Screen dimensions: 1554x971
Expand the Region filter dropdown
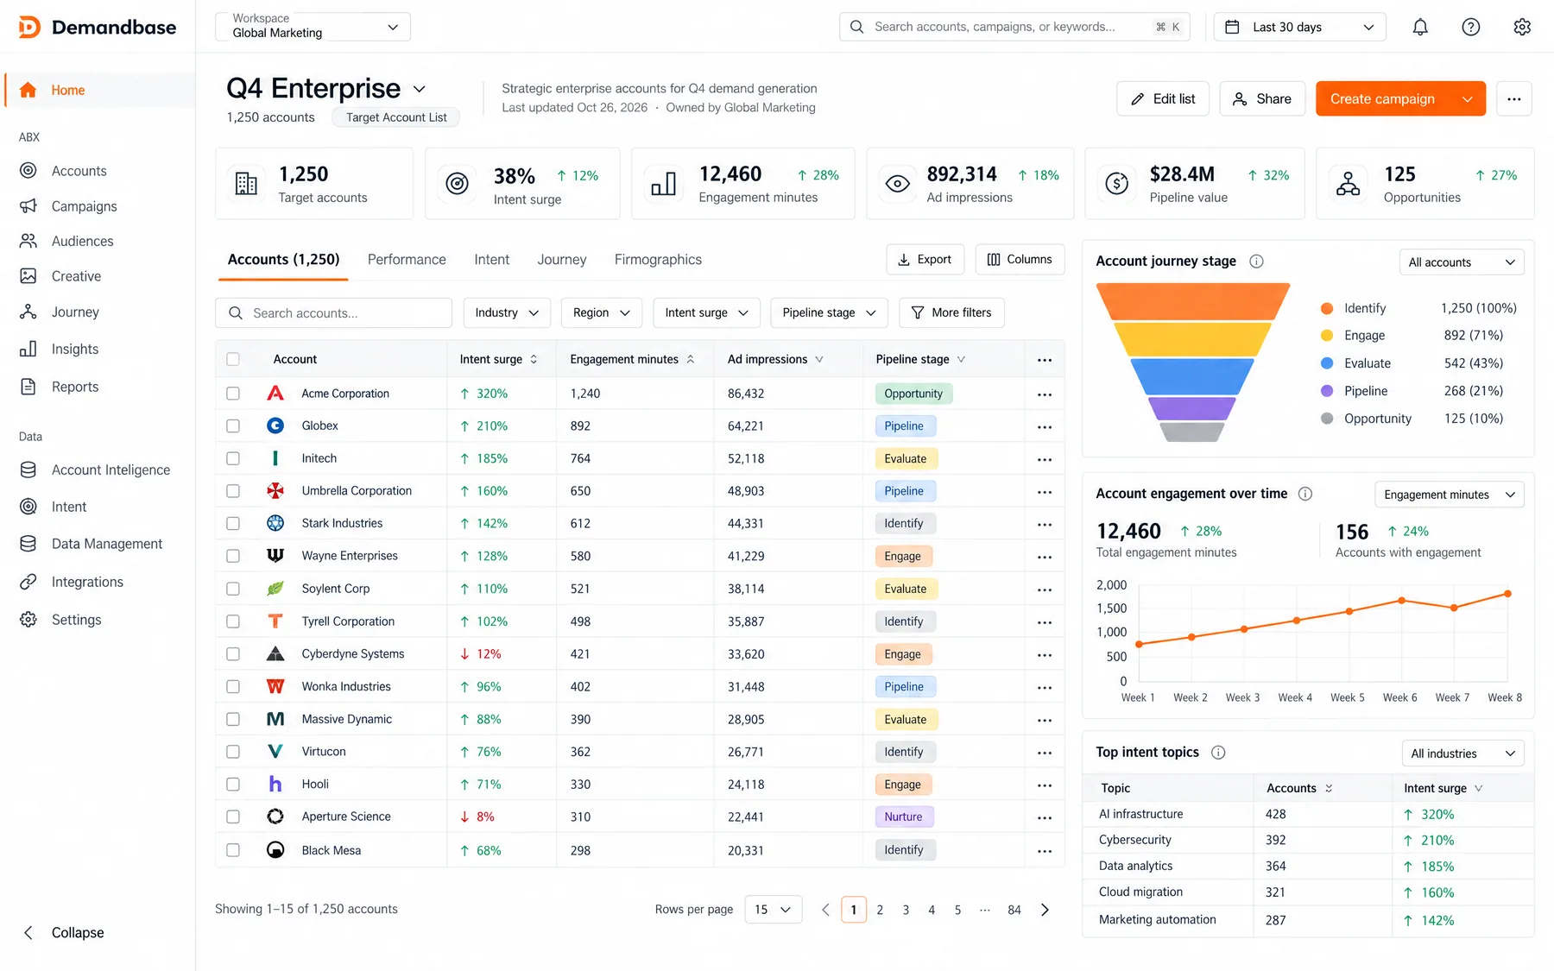(x=601, y=312)
